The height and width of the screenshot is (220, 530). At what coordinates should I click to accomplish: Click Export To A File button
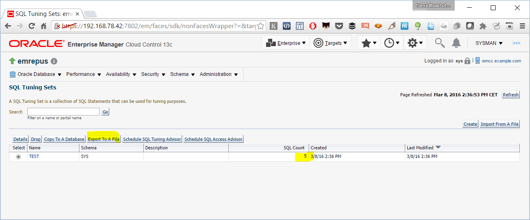104,139
